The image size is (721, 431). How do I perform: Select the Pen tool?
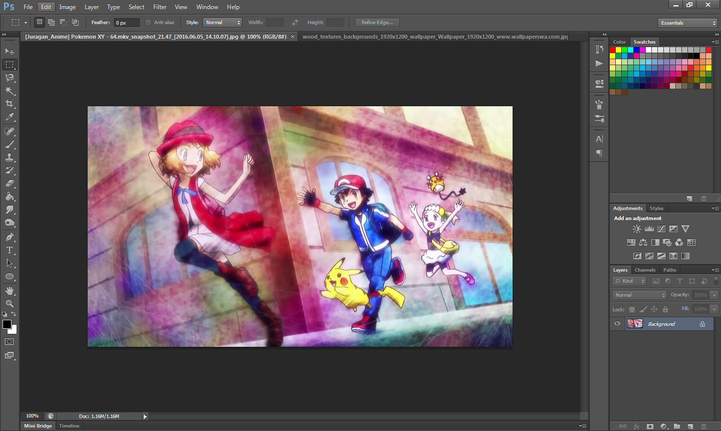click(9, 236)
